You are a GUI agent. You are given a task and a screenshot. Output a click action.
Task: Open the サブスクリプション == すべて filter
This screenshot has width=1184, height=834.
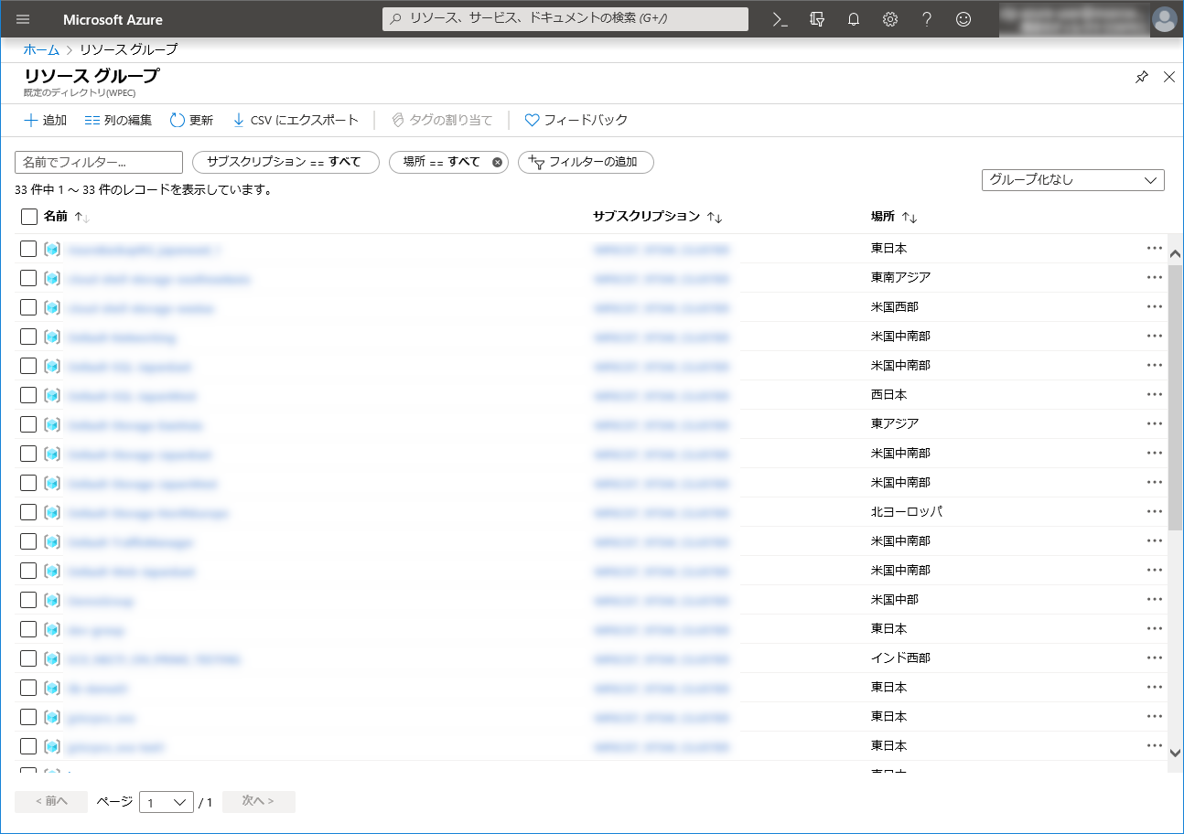[285, 162]
